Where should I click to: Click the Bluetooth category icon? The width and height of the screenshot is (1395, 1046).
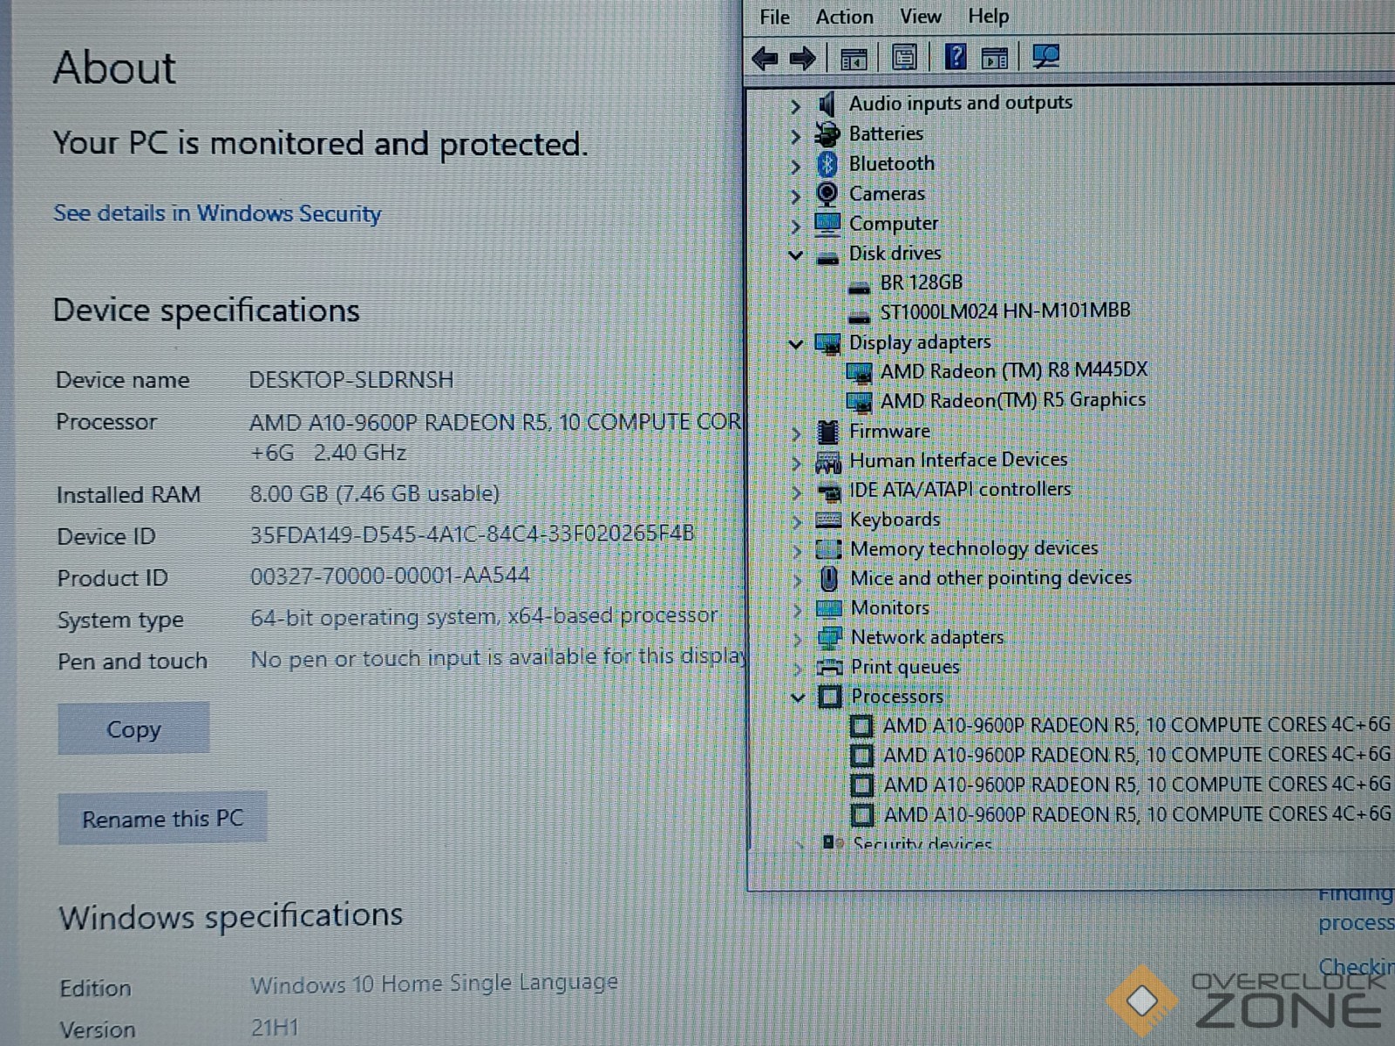(x=827, y=164)
